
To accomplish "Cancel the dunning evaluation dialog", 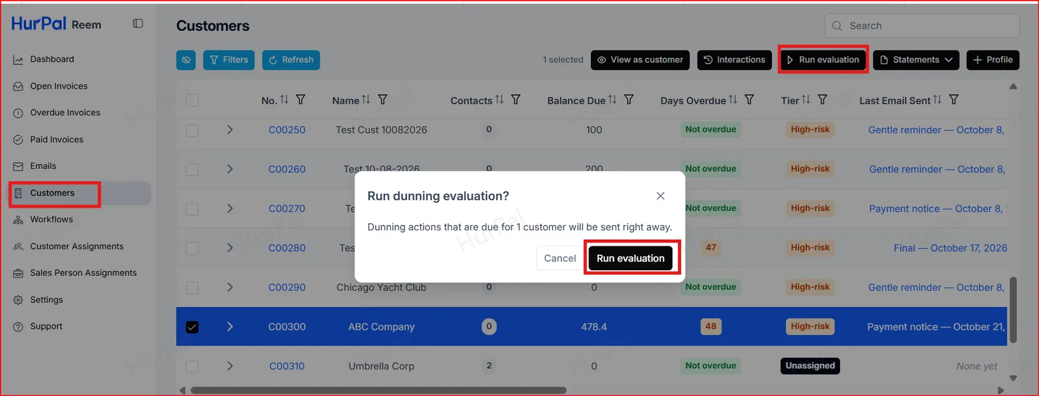I will [x=560, y=258].
